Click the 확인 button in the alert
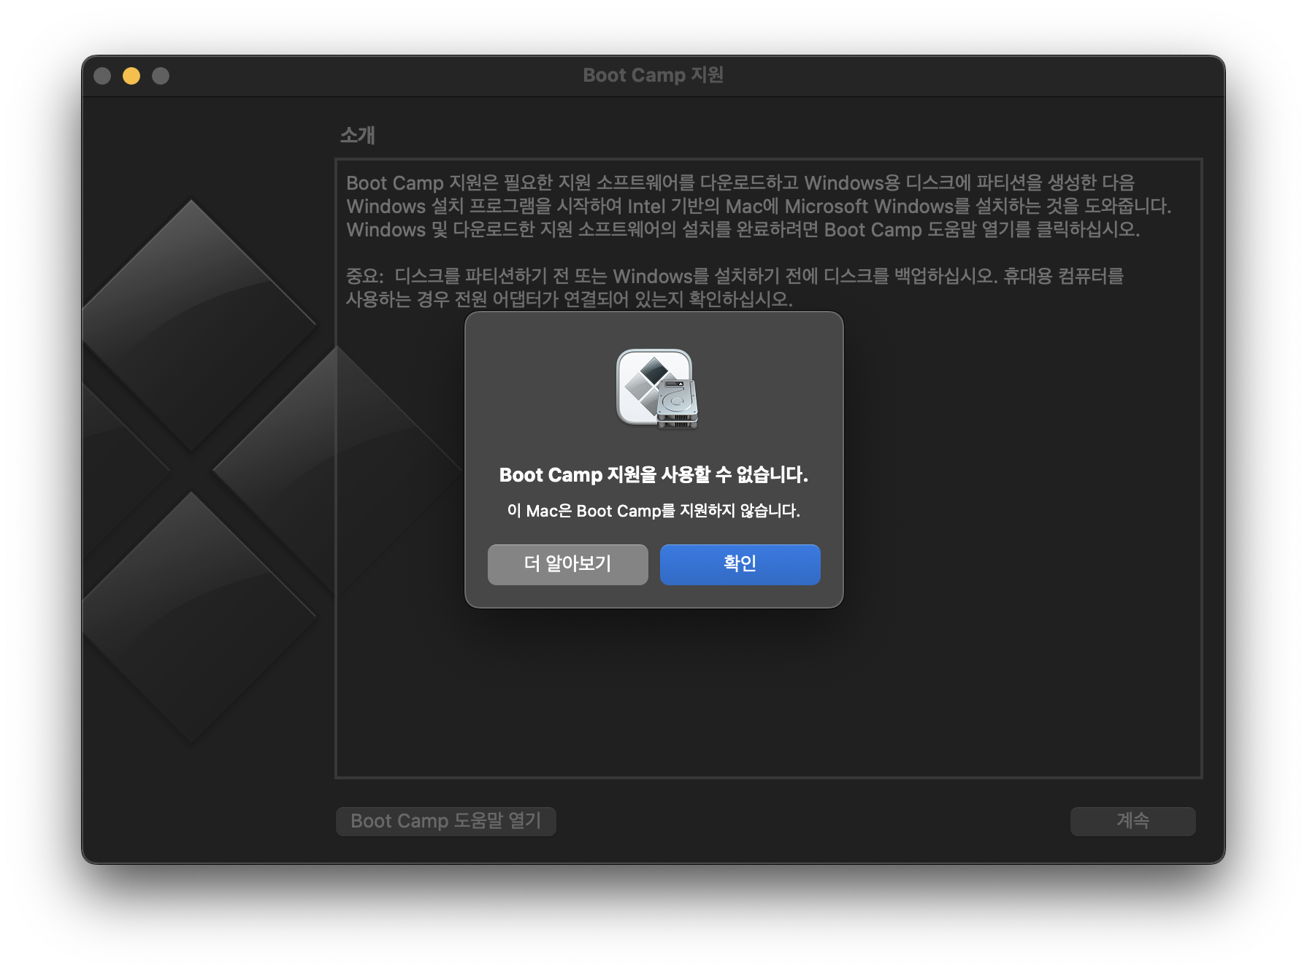 tap(740, 564)
